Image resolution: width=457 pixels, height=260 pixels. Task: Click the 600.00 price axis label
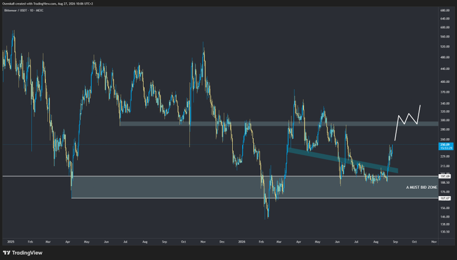(x=445, y=27)
